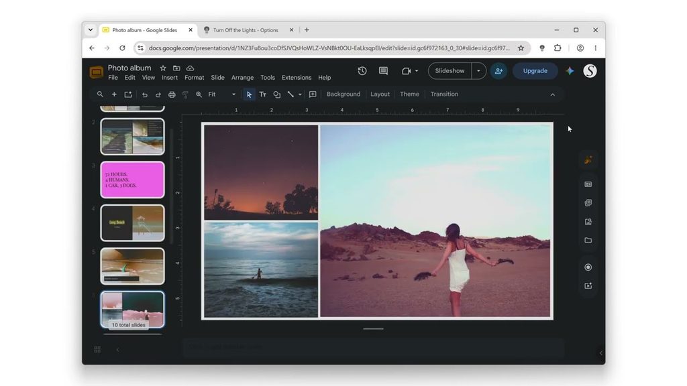Click the share people icon
The image size is (687, 386).
(498, 71)
